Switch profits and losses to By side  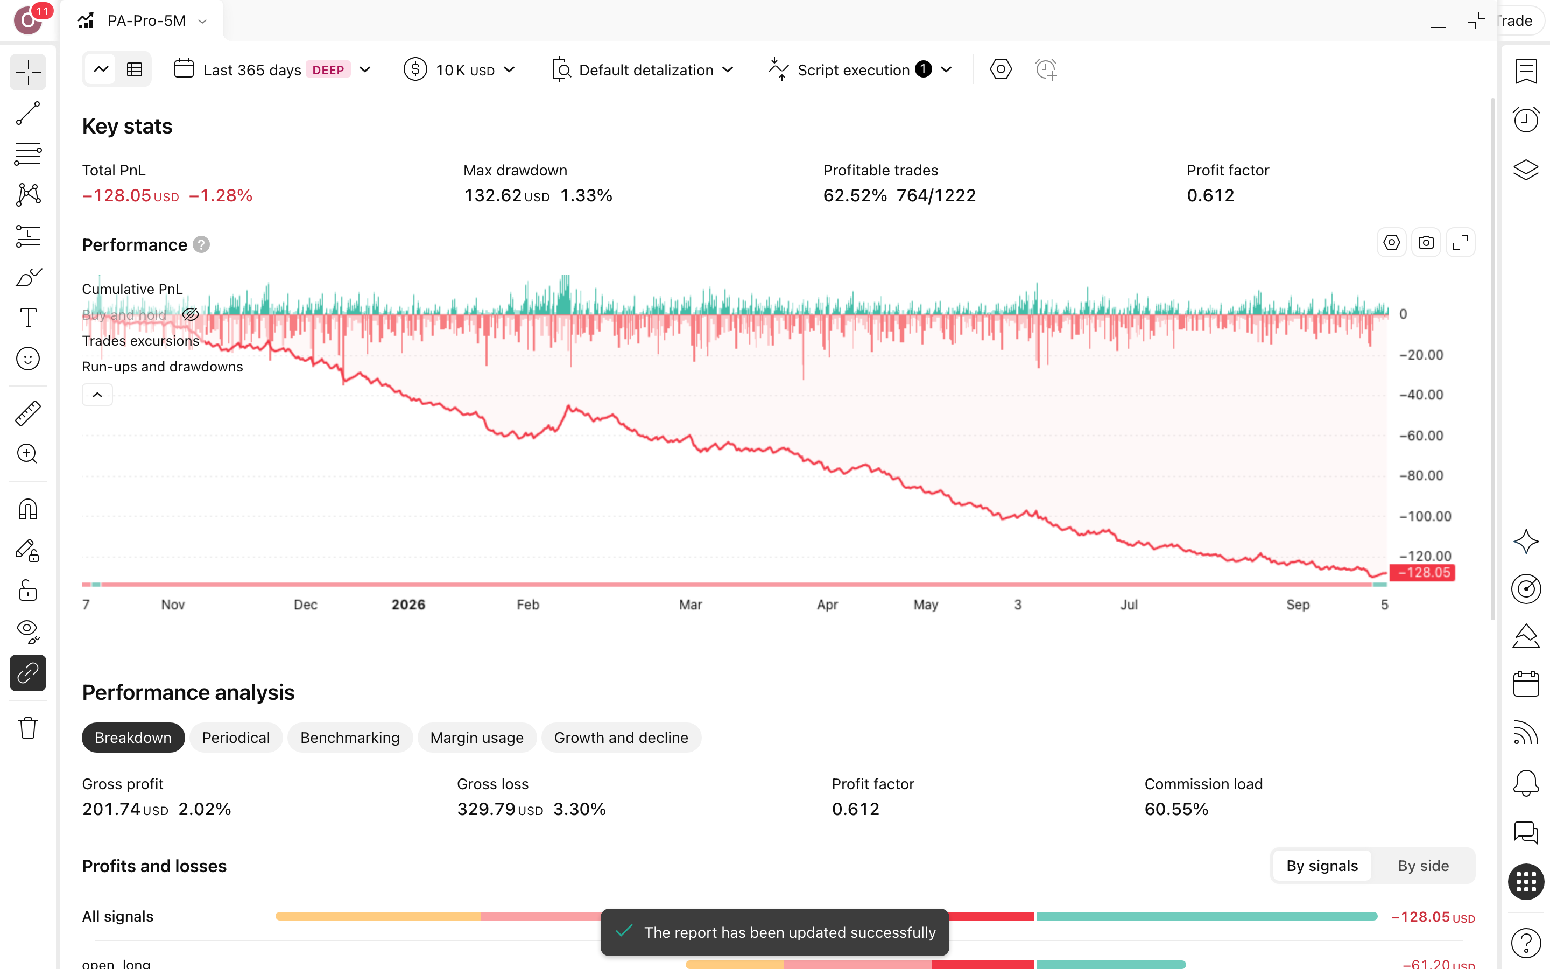pos(1422,866)
